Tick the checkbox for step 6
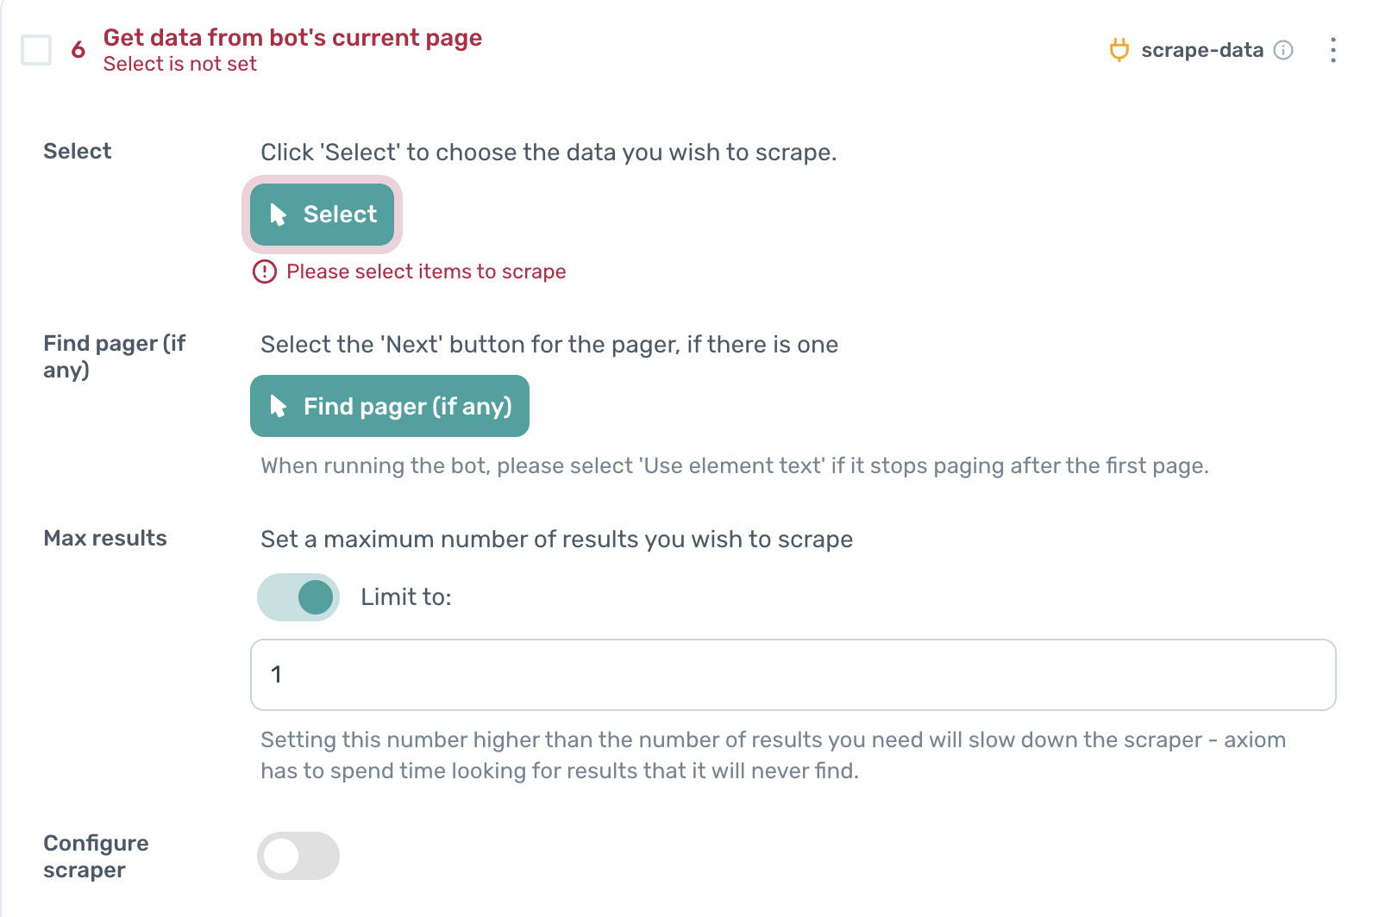This screenshot has height=917, width=1373. (36, 50)
